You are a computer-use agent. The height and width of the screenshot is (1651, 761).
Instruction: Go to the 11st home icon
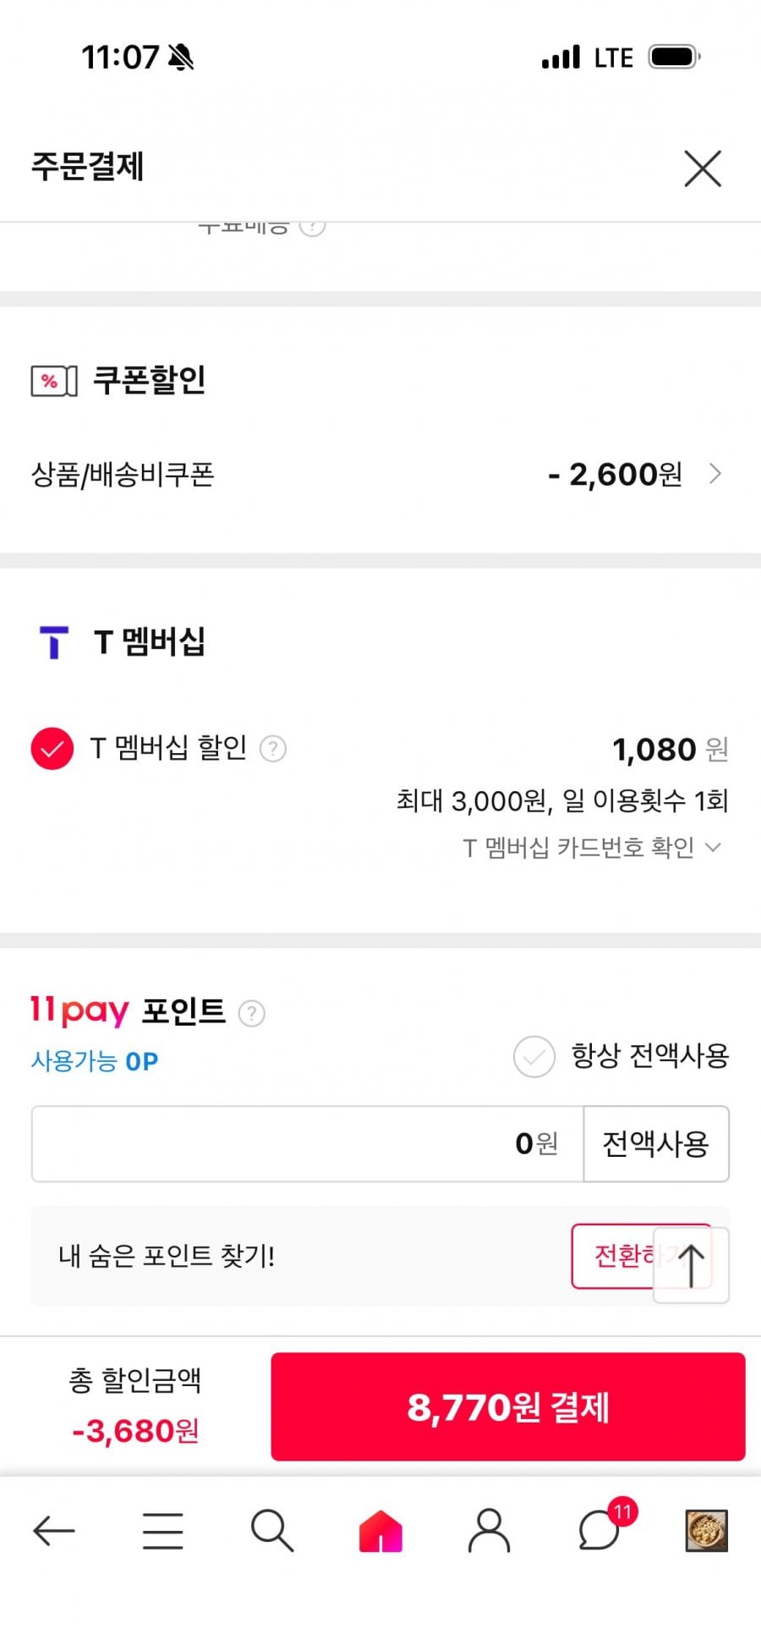380,1531
